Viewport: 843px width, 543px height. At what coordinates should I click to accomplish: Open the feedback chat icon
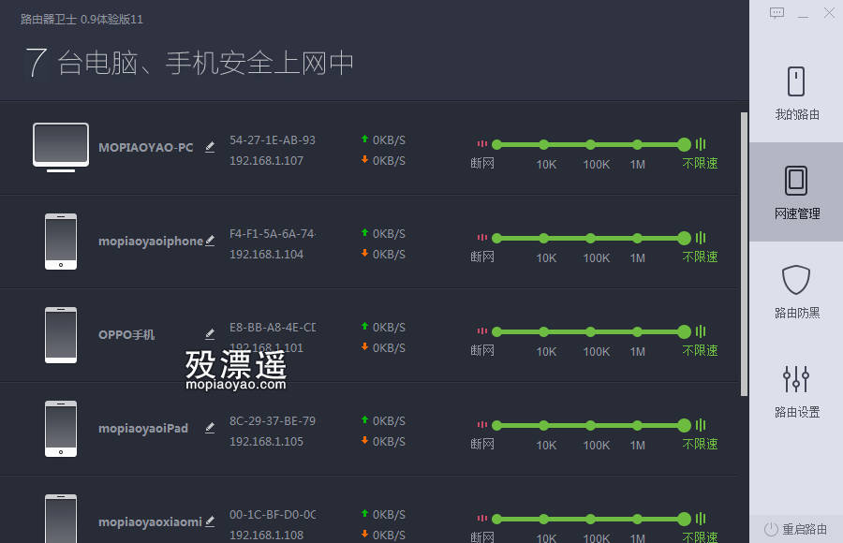click(x=776, y=13)
